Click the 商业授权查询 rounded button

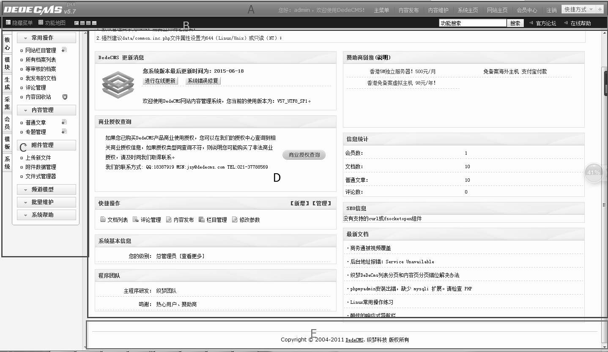pyautogui.click(x=304, y=155)
